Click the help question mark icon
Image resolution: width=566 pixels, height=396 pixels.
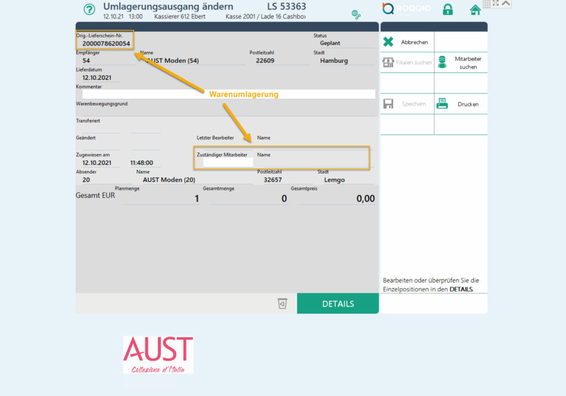click(89, 9)
